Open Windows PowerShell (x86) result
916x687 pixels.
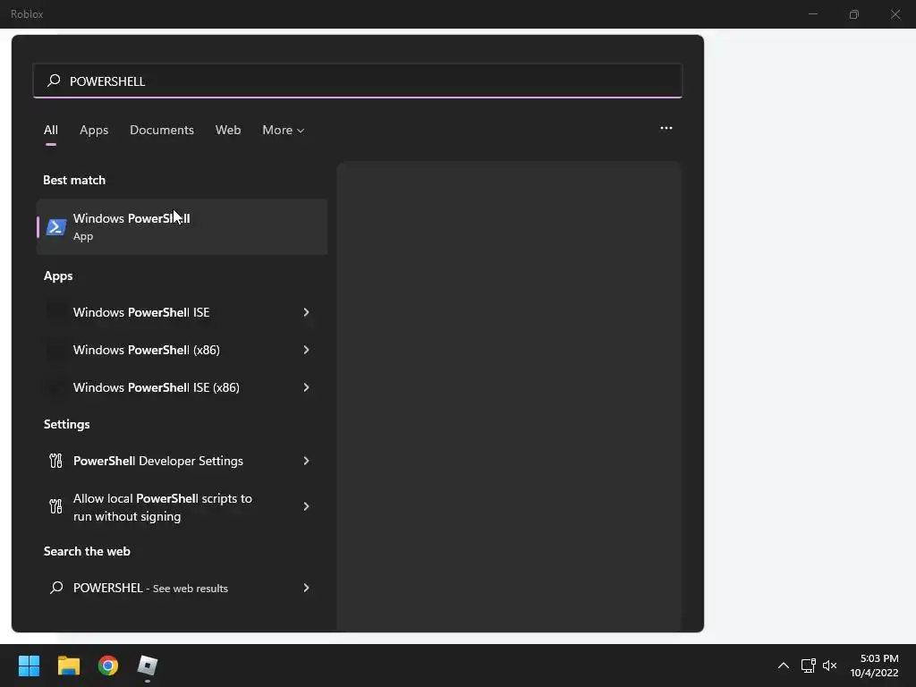click(182, 350)
